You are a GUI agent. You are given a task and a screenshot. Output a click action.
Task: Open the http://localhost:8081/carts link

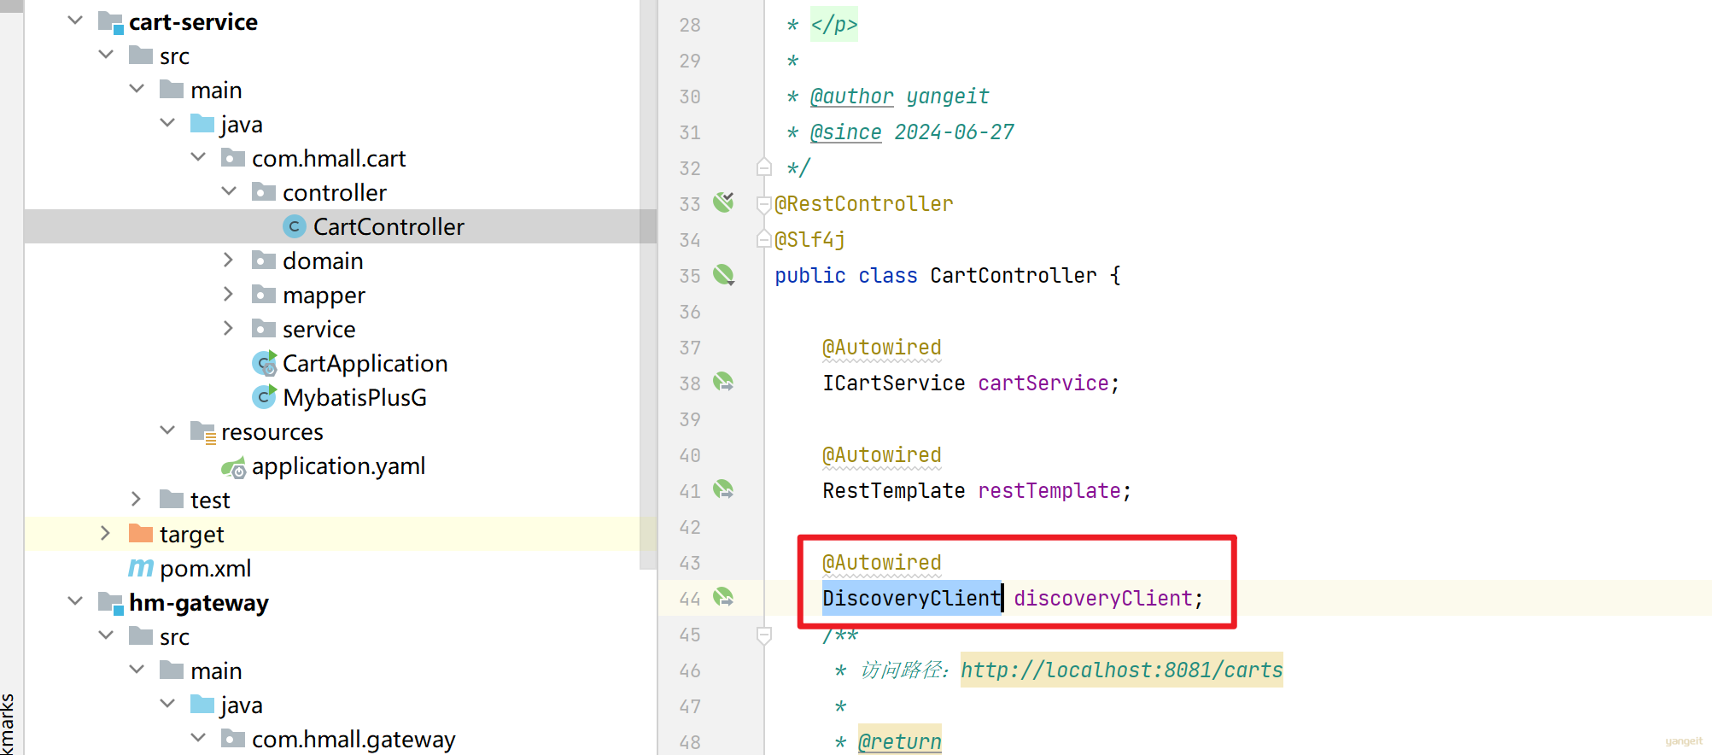click(1121, 670)
